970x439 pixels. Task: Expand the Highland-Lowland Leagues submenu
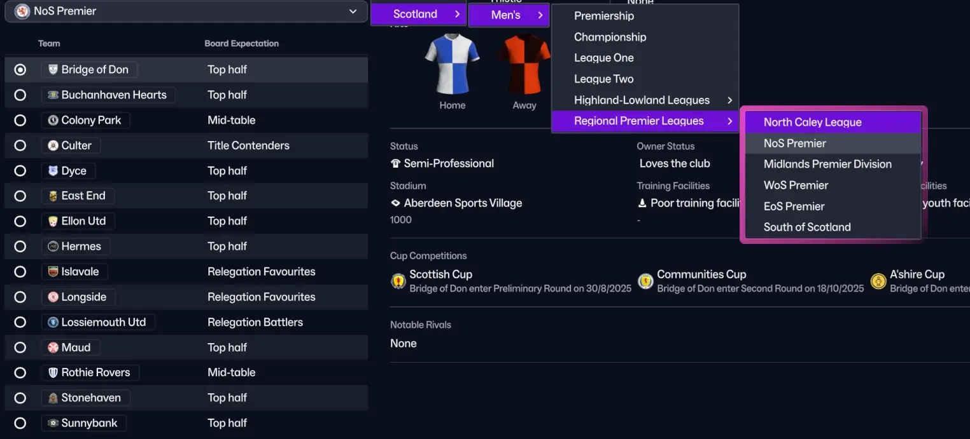point(645,100)
